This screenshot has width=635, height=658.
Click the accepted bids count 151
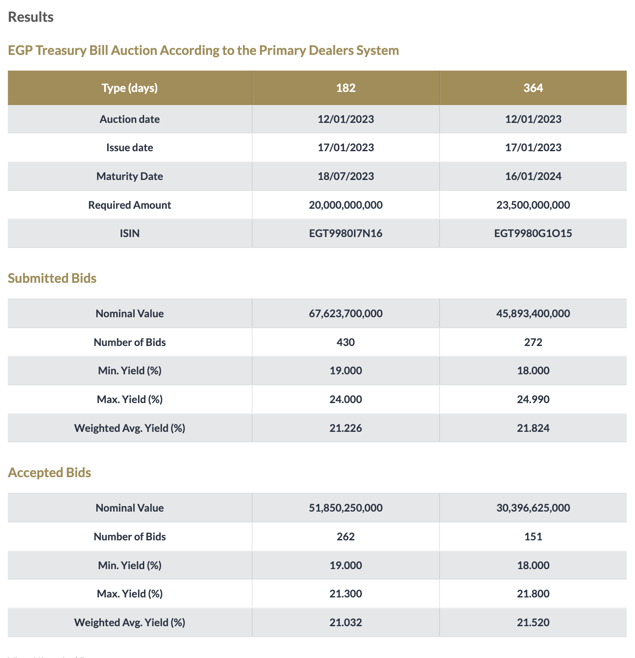[533, 537]
